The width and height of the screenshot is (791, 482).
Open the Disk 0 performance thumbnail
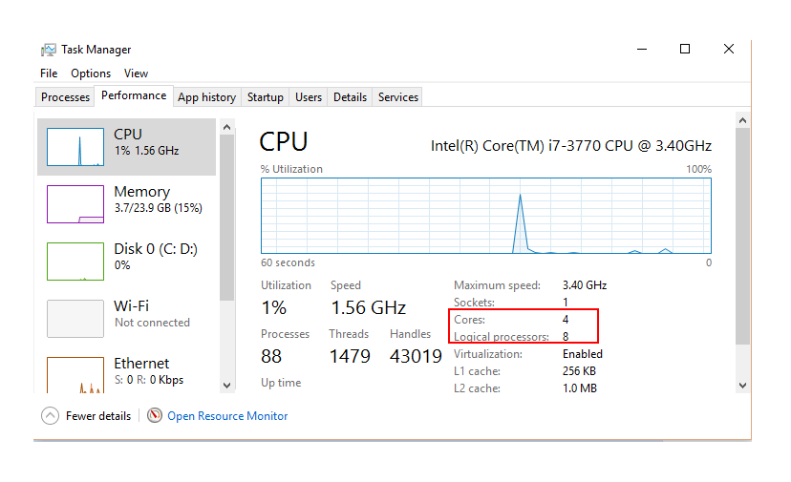coord(75,262)
